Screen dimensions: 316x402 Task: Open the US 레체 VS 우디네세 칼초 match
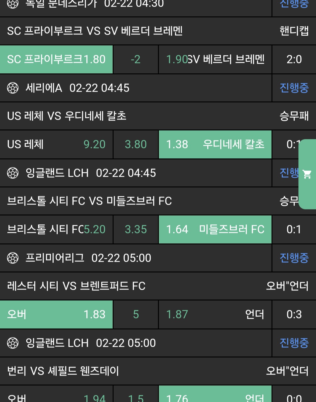pyautogui.click(x=67, y=116)
